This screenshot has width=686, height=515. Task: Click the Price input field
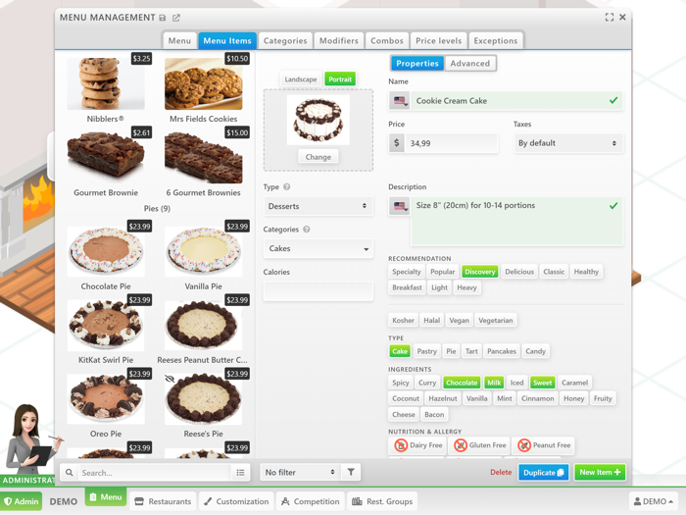pos(451,143)
